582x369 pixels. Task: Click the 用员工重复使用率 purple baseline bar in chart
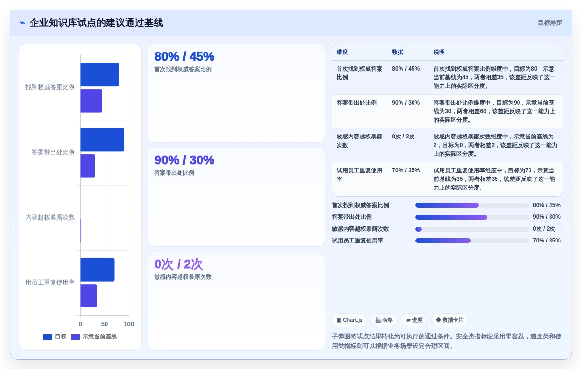[x=89, y=296]
